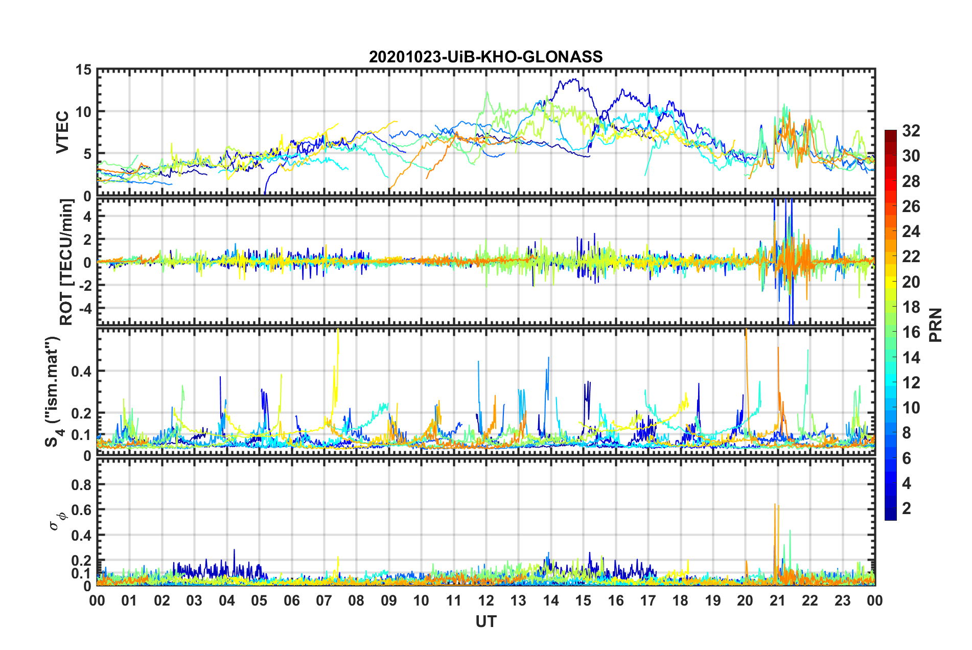972x650 pixels.
Task: Click the VTEC y-axis label
Action: click(62, 132)
